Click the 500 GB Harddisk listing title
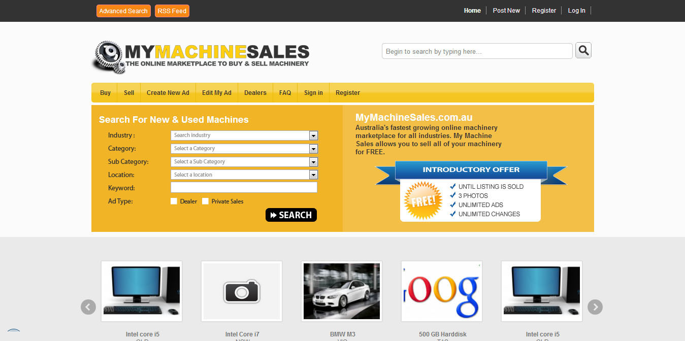The image size is (685, 341). tap(443, 334)
